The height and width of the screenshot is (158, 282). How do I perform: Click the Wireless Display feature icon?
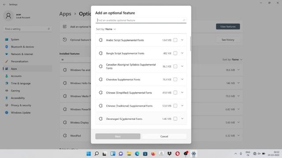[65, 122]
